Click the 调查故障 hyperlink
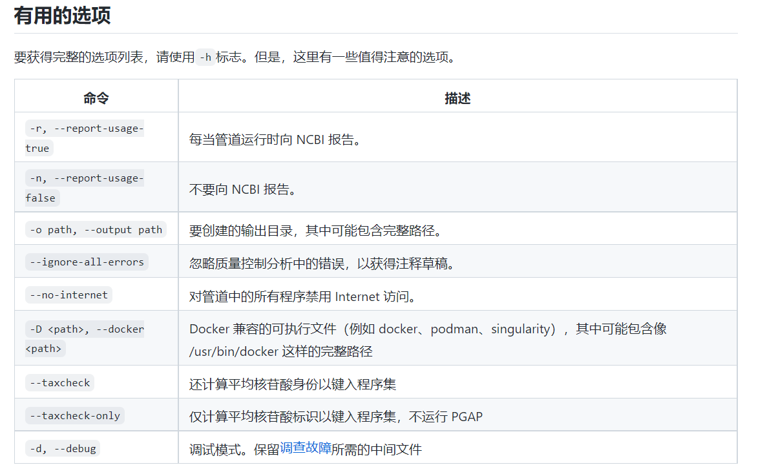 [x=305, y=448]
